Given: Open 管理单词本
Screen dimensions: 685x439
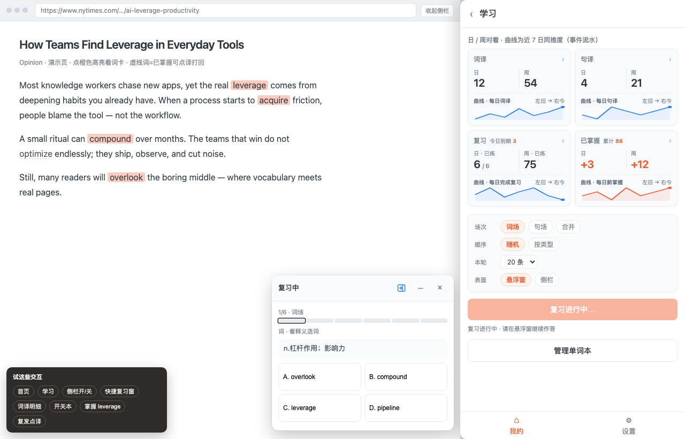Looking at the screenshot, I should pyautogui.click(x=573, y=351).
